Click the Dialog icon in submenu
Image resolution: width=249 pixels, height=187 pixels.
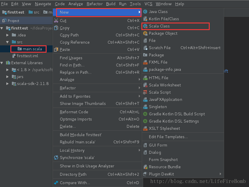click(x=145, y=152)
